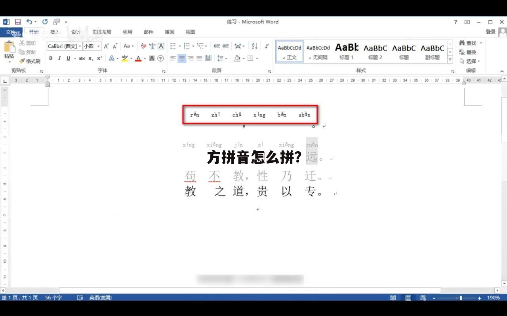Apply subscript formatting

[x=91, y=58]
